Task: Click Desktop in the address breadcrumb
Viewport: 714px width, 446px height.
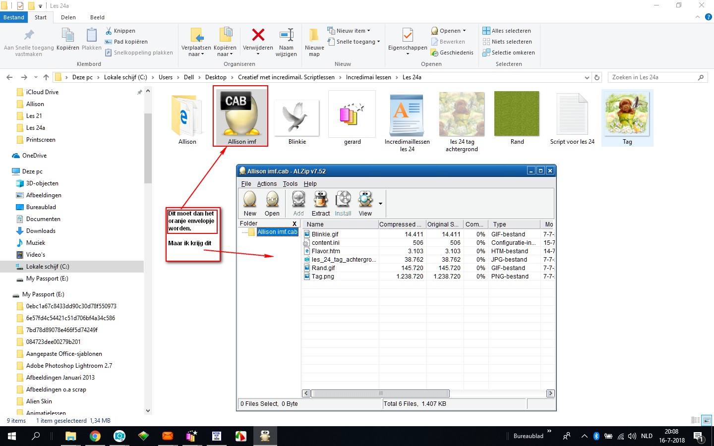Action: pyautogui.click(x=216, y=77)
